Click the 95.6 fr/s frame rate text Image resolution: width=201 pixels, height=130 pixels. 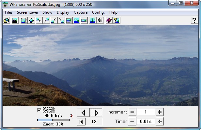click(53, 116)
